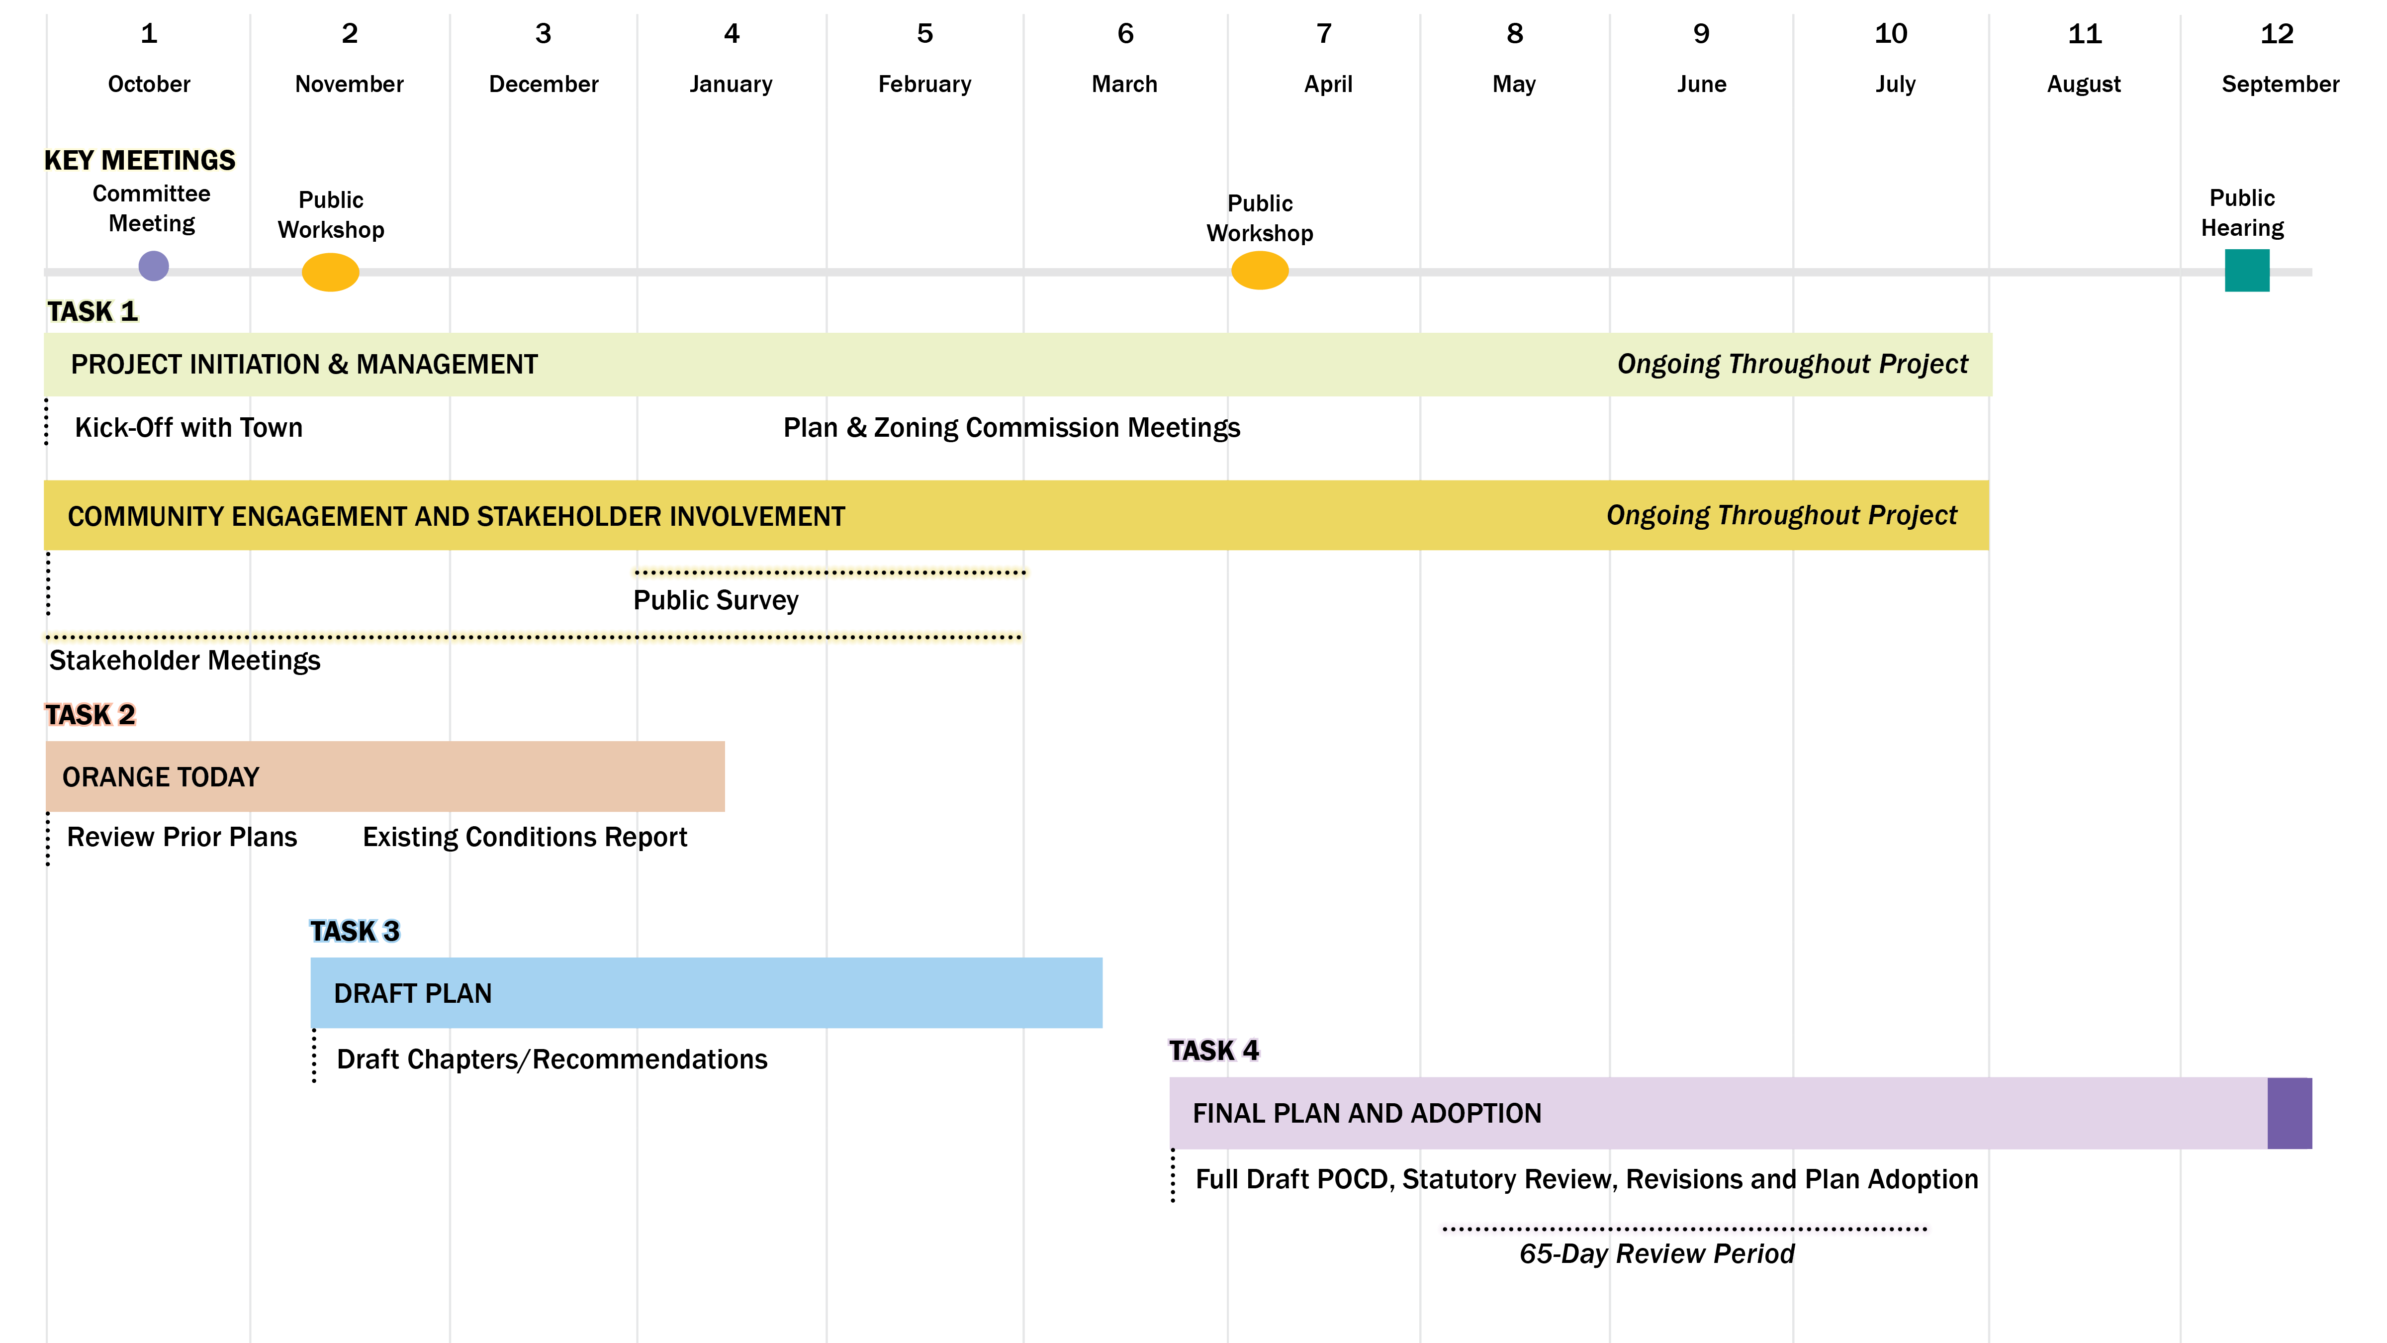
Task: Click the 65-Day Review Period label
Action: pos(1657,1253)
